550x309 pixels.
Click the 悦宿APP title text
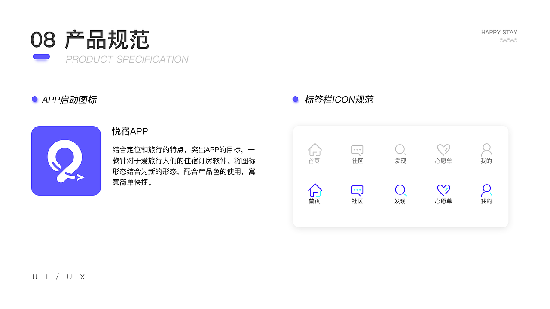click(129, 131)
